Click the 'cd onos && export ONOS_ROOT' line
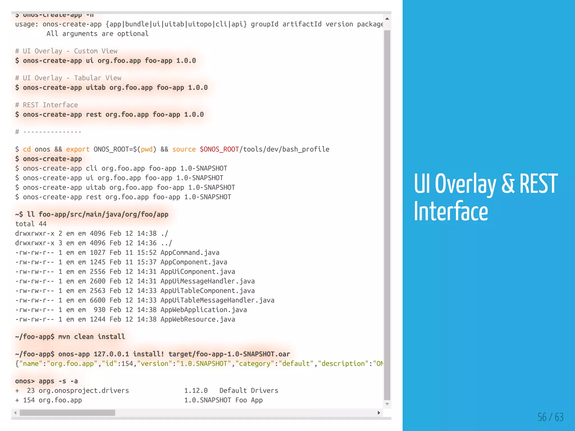The image size is (575, 431). point(172,149)
